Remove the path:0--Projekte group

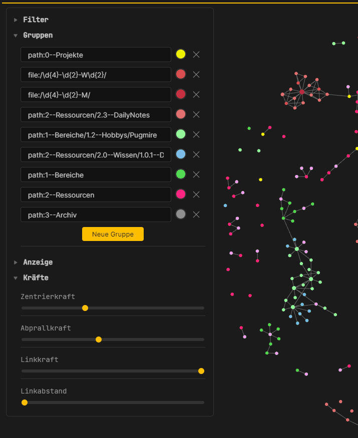click(196, 54)
